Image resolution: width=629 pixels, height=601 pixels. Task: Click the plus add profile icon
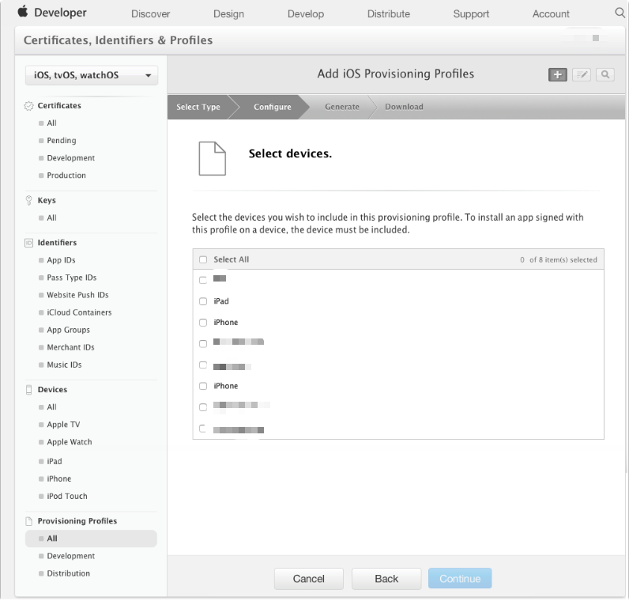558,74
